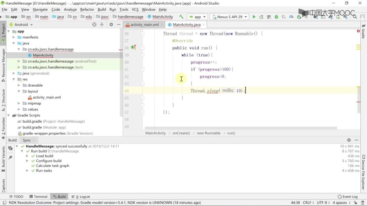Open the Refactor menu
Screen dimensions: 367x206
87,9
